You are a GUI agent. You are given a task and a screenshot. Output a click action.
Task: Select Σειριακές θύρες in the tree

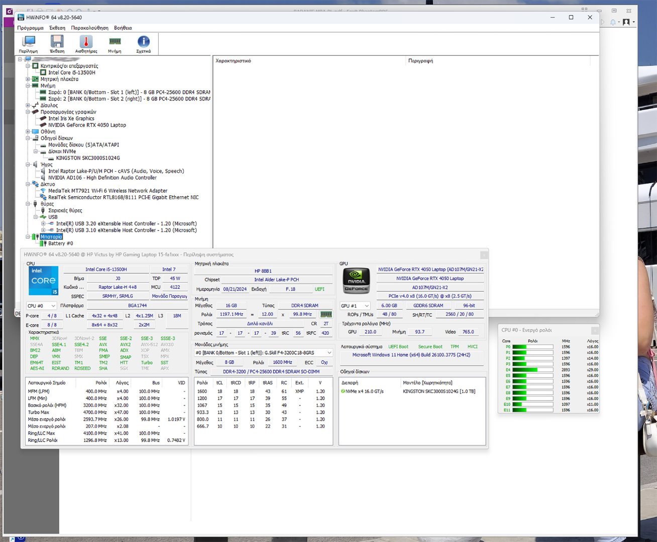coord(65,210)
